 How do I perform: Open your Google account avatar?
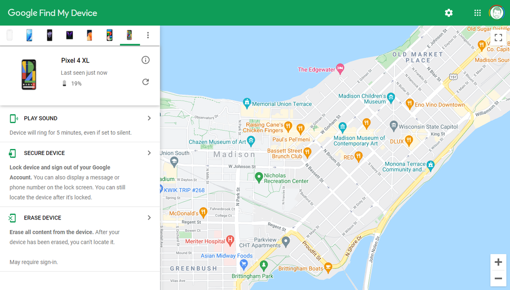point(496,13)
